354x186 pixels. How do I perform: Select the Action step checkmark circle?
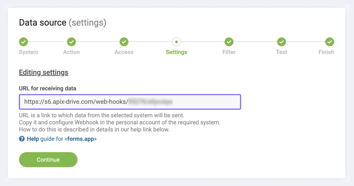pyautogui.click(x=72, y=42)
